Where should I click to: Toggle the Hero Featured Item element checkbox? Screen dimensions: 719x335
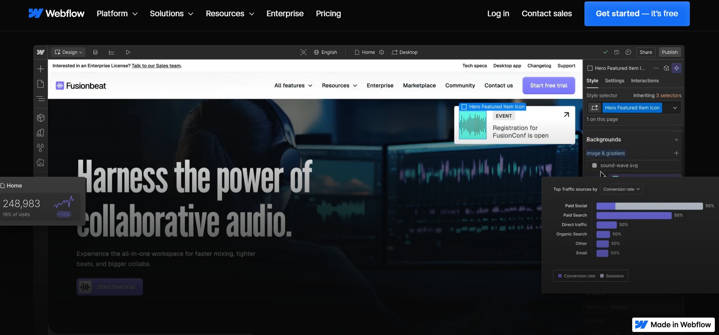coord(590,68)
